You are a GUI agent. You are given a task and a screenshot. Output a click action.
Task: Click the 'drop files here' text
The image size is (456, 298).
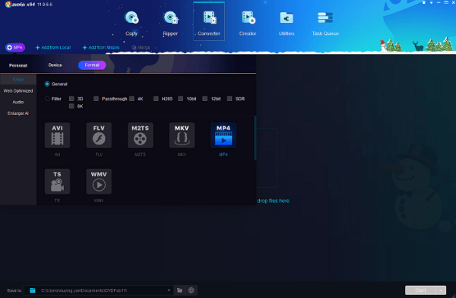point(273,201)
